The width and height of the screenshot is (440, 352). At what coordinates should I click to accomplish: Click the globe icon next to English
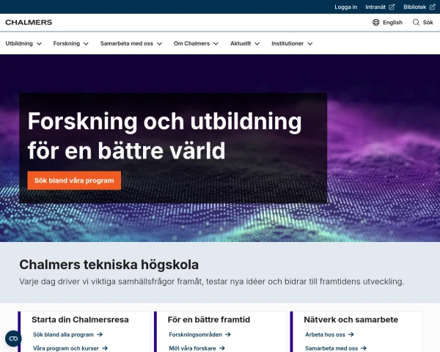click(375, 23)
